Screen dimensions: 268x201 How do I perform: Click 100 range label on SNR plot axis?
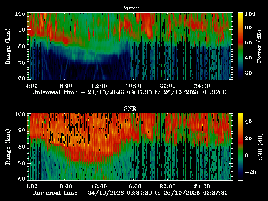pos(21,114)
